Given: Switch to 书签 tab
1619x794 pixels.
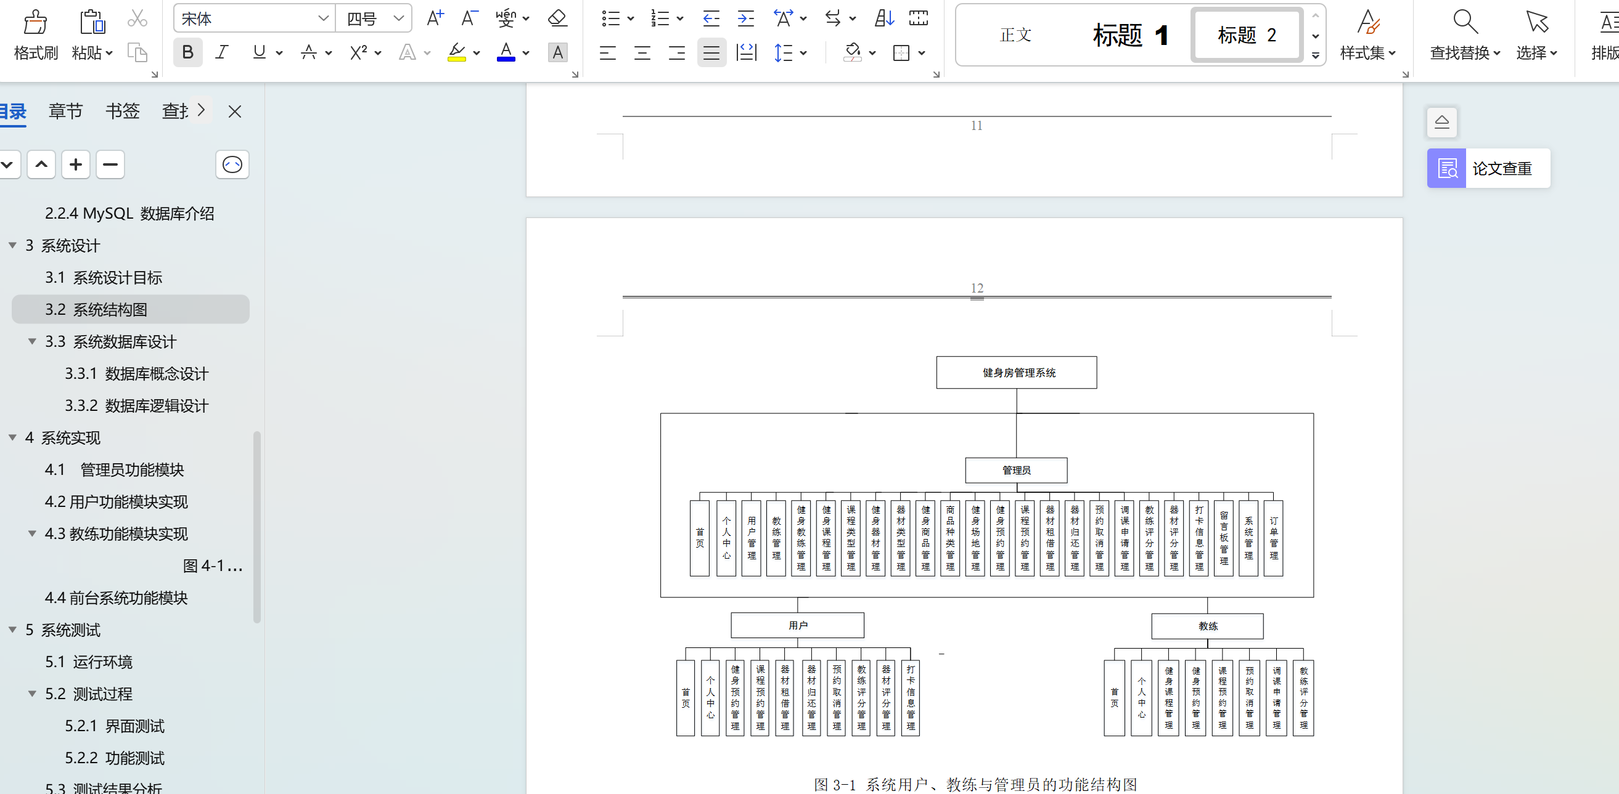Looking at the screenshot, I should (x=123, y=111).
